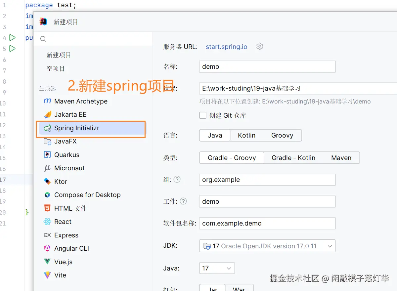Select 空项目 in the left list
Screen dimensions: 397x291
click(x=56, y=68)
